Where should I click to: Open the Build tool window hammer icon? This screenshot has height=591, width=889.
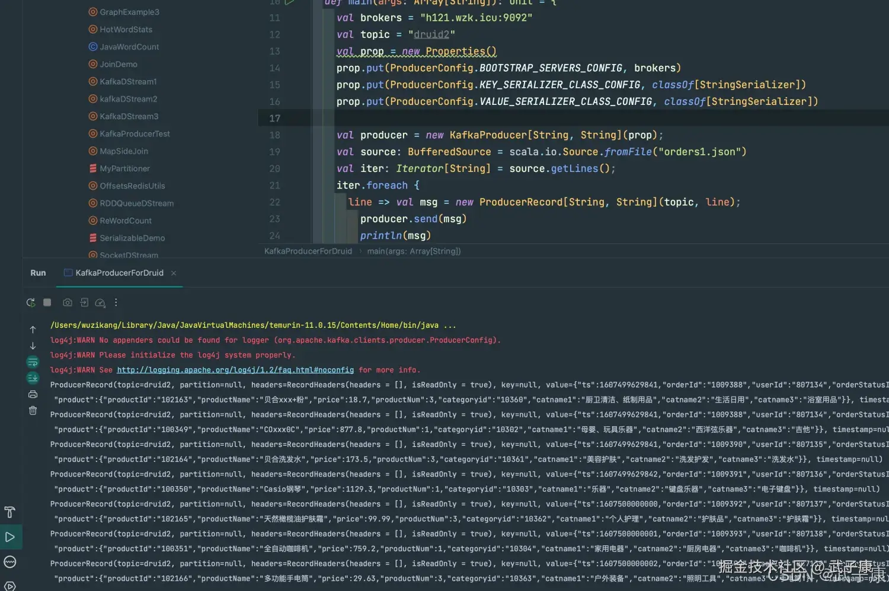pyautogui.click(x=10, y=512)
